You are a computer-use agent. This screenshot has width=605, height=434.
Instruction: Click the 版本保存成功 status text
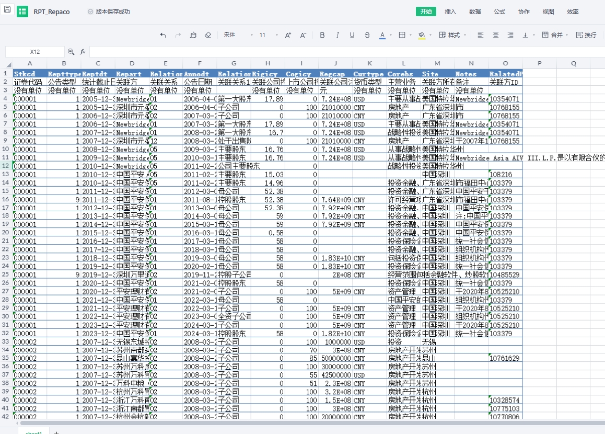113,12
